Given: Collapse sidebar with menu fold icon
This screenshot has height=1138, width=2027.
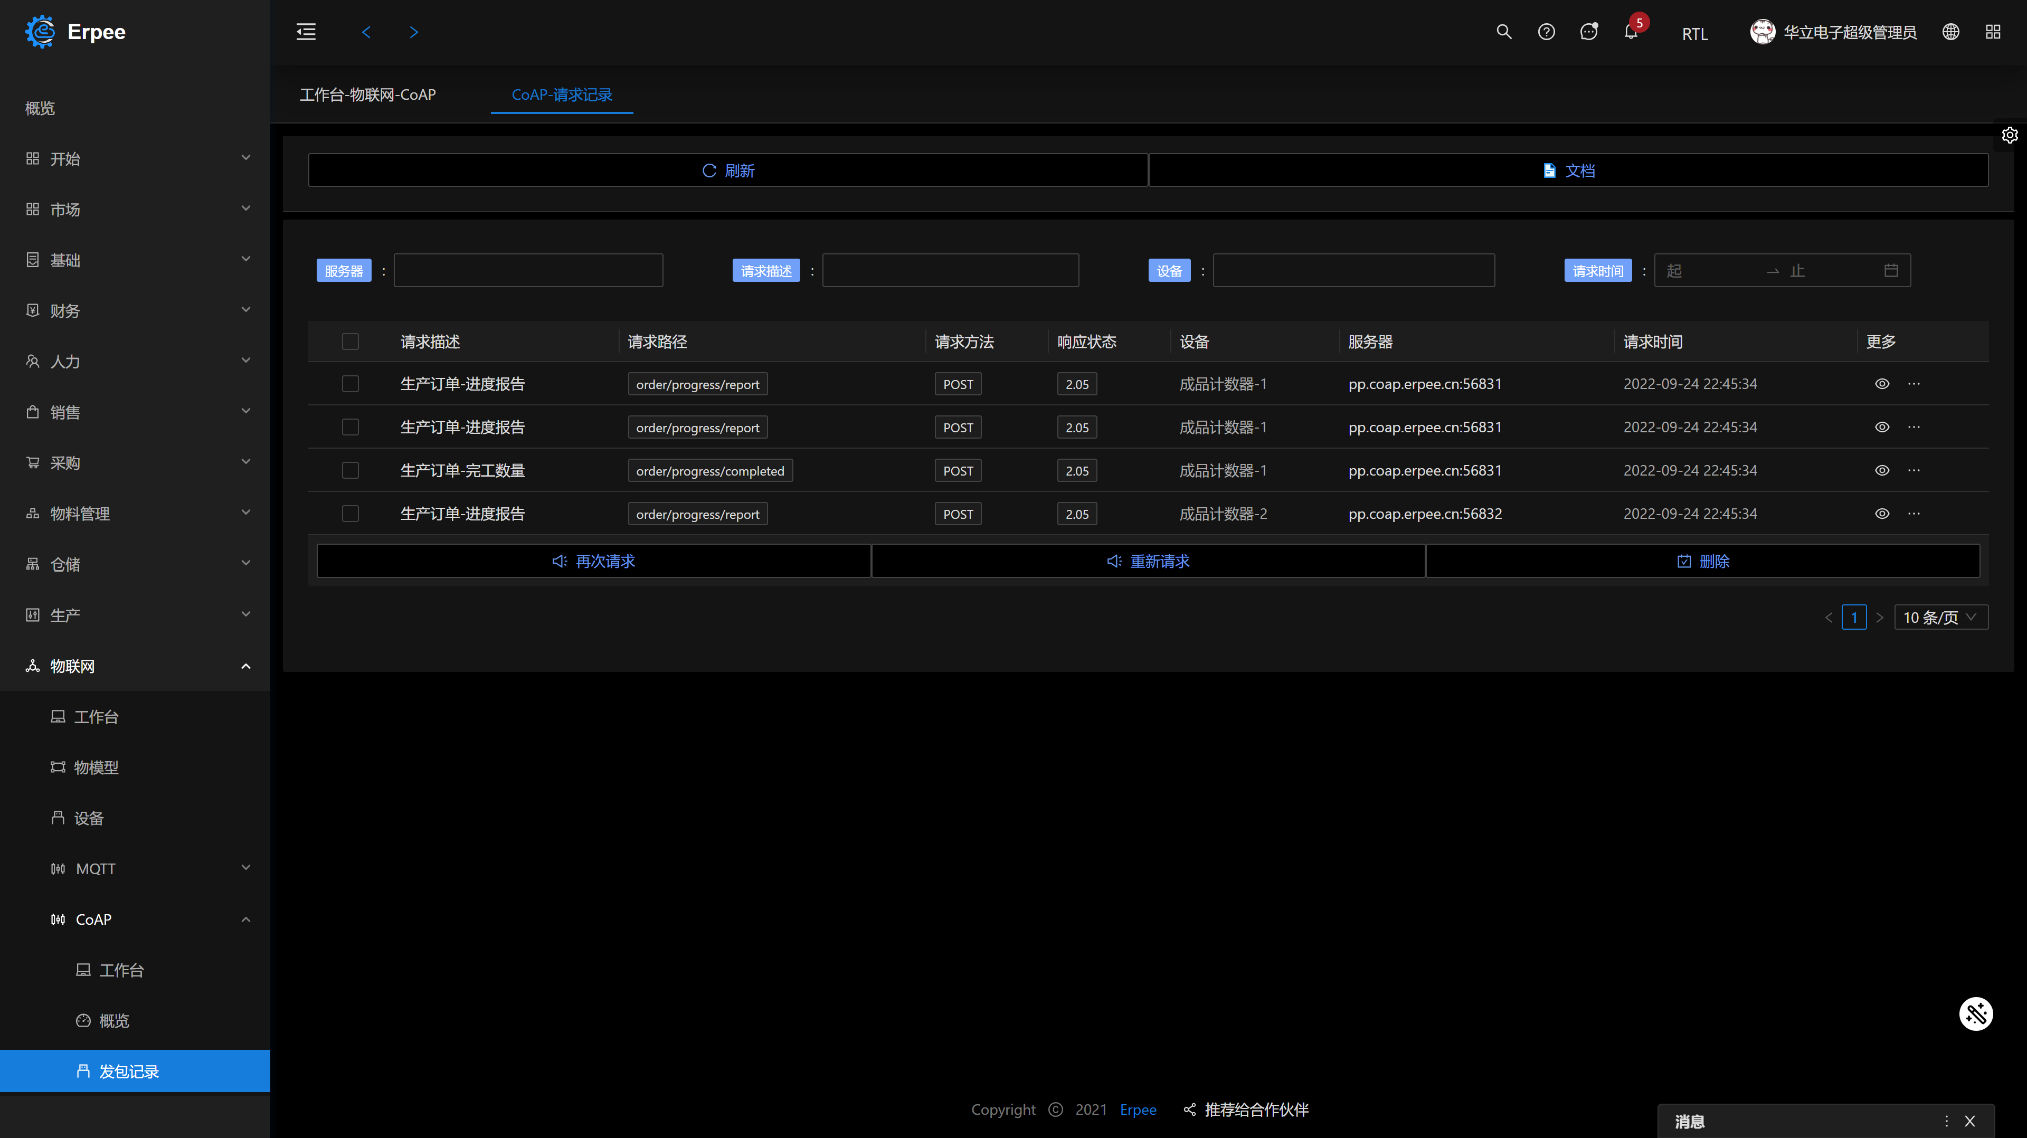Looking at the screenshot, I should tap(306, 32).
